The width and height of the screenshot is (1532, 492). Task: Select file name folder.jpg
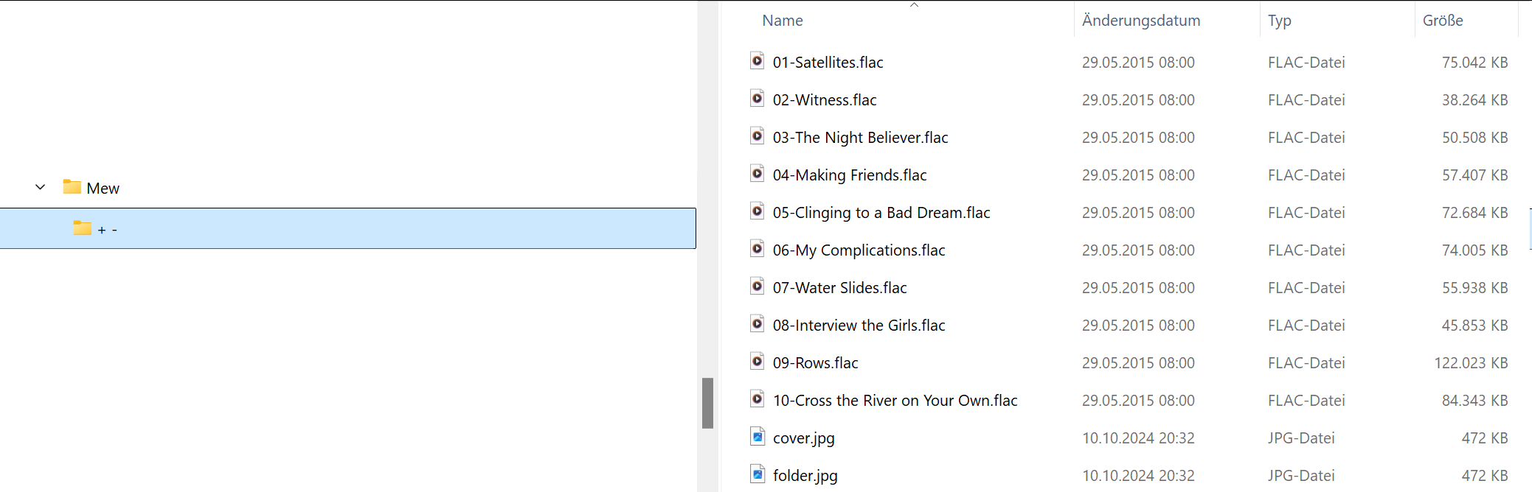point(805,476)
